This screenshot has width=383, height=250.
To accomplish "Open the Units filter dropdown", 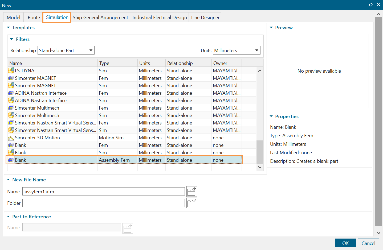I will [x=236, y=50].
